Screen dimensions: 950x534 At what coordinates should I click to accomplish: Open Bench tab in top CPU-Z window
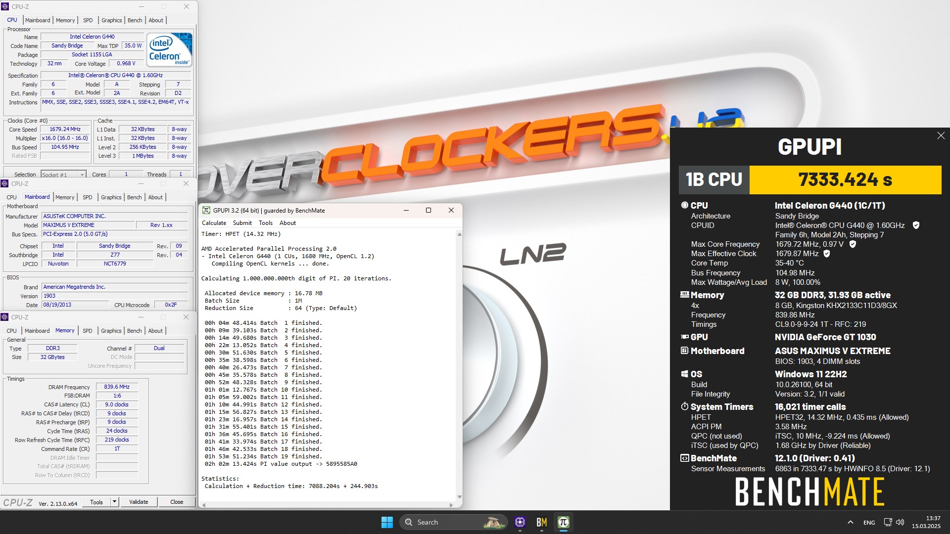135,20
